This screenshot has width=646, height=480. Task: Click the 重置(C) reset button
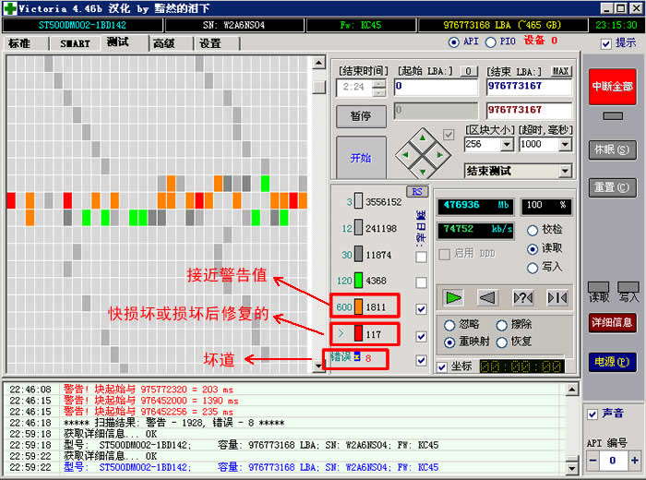coord(612,187)
